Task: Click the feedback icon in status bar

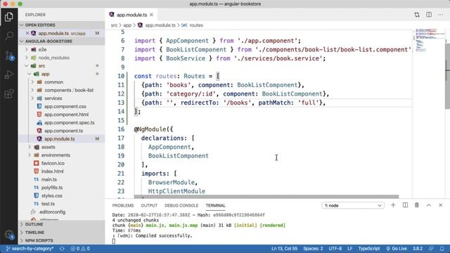Action: click(x=431, y=249)
